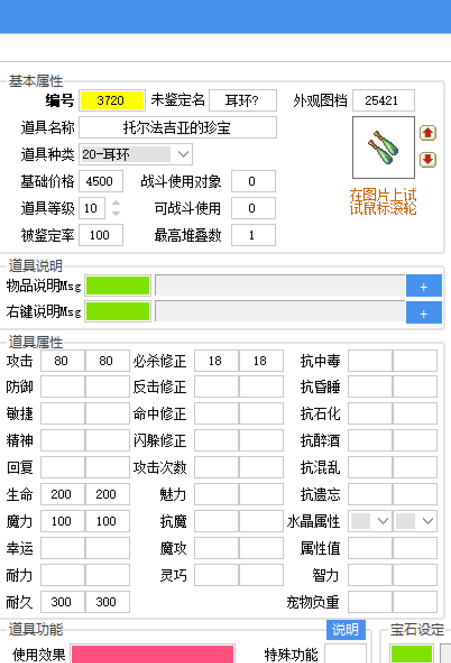Click the 道具等级 down stepper arrow
Screen dimensions: 451x663
[116, 211]
